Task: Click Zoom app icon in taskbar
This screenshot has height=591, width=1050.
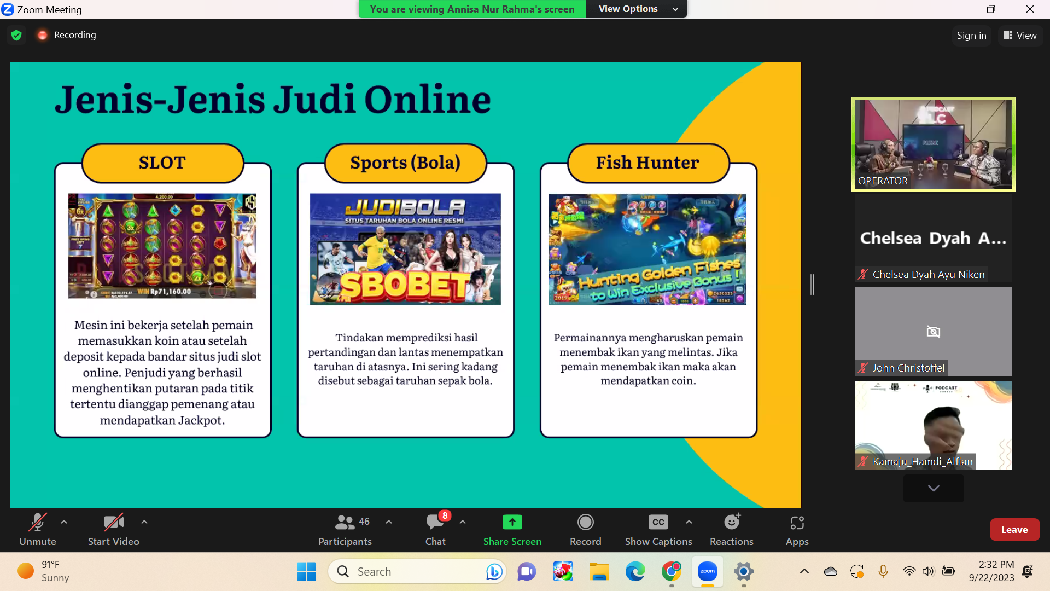Action: coord(707,571)
